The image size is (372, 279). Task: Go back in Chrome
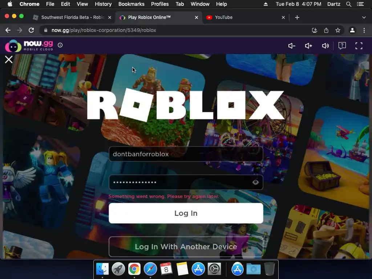tap(8, 30)
